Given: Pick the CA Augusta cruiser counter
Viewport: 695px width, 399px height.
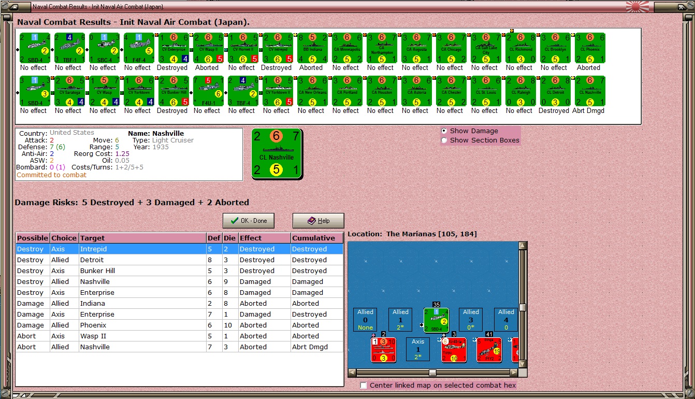Looking at the screenshot, I should (416, 48).
